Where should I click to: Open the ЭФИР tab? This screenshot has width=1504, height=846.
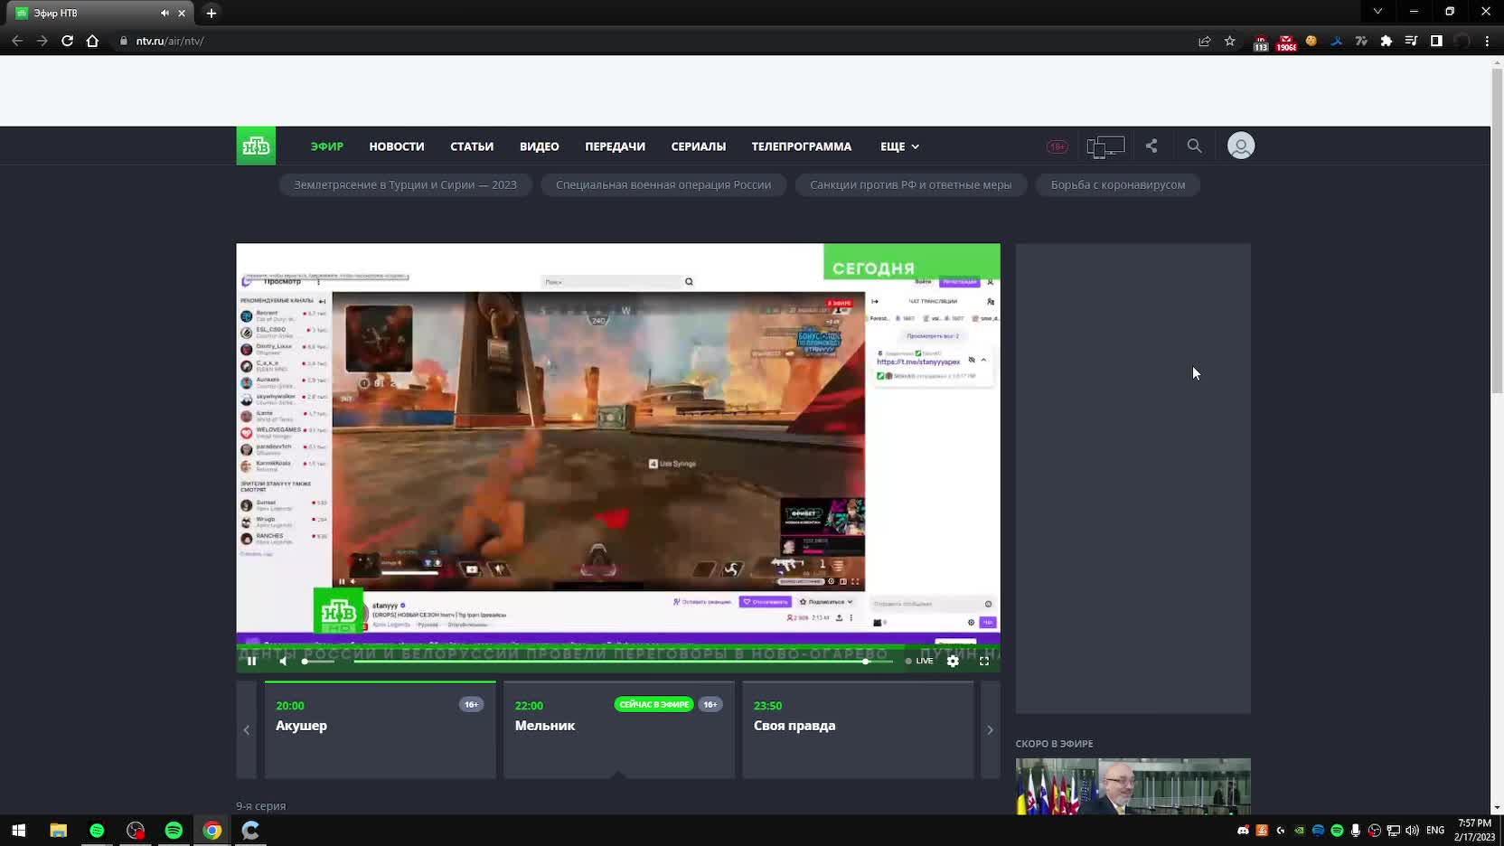click(326, 146)
